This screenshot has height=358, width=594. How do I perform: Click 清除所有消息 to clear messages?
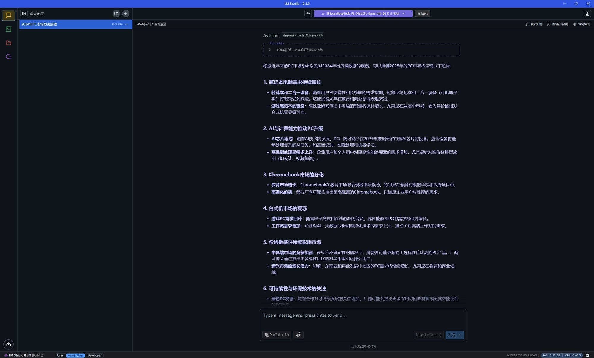[558, 24]
